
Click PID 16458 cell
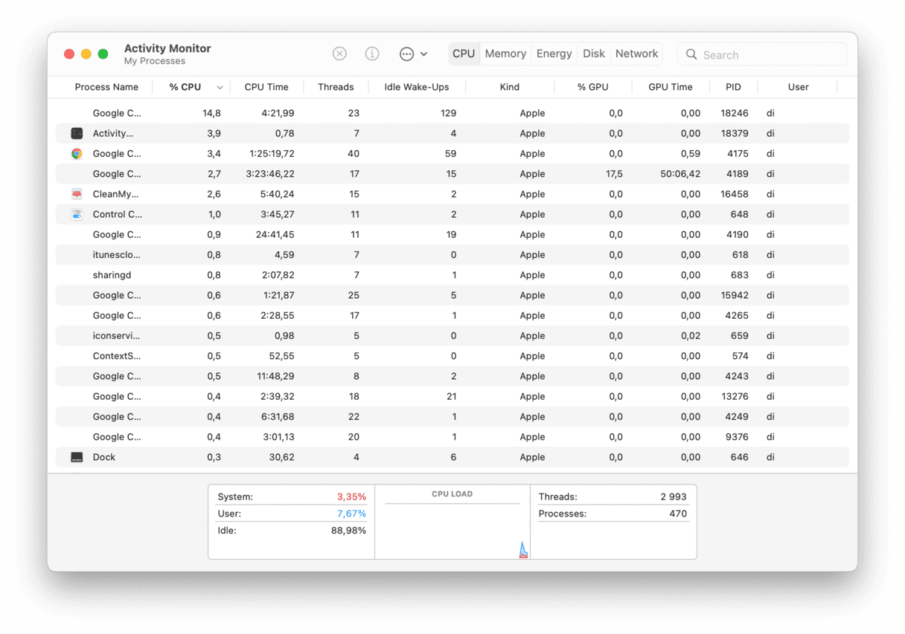point(735,194)
